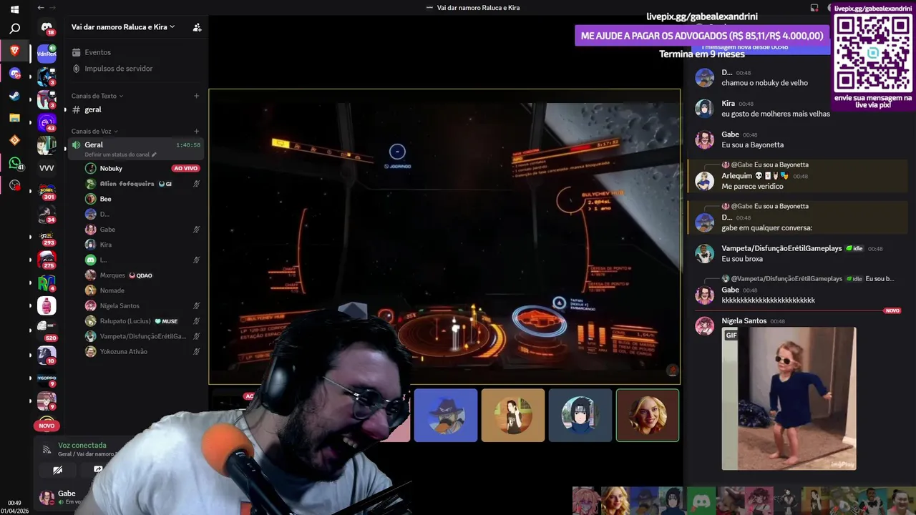This screenshot has height=515, width=916.
Task: Click the Voz conectada status link
Action: click(82, 445)
